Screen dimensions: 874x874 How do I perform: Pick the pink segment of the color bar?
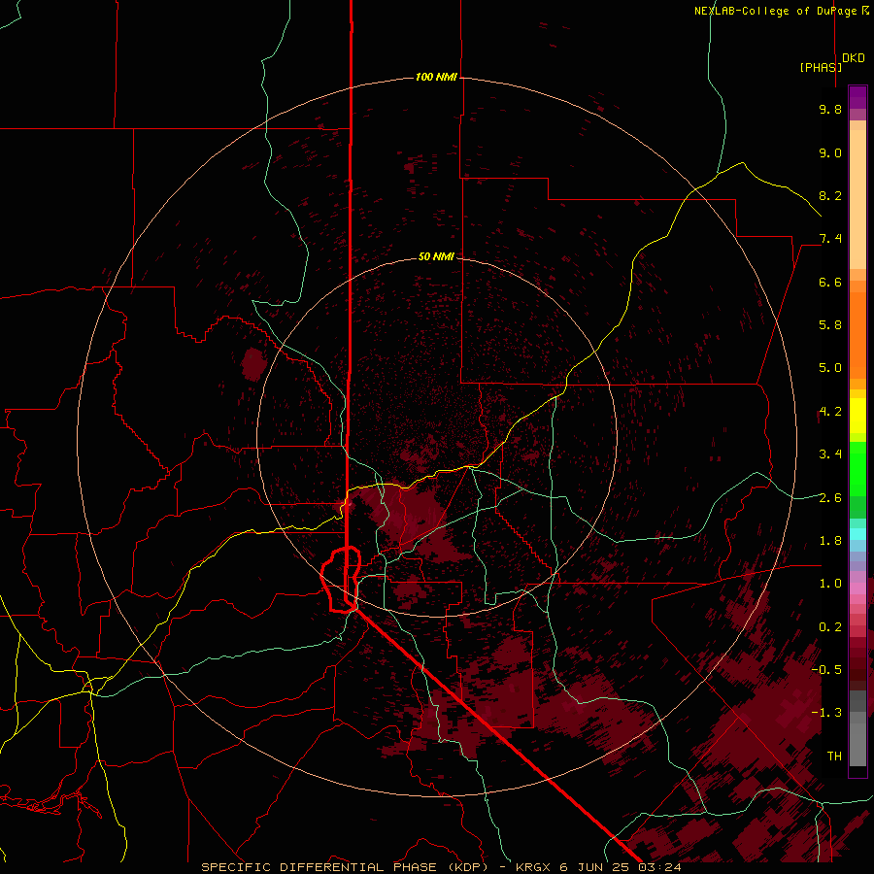click(857, 588)
